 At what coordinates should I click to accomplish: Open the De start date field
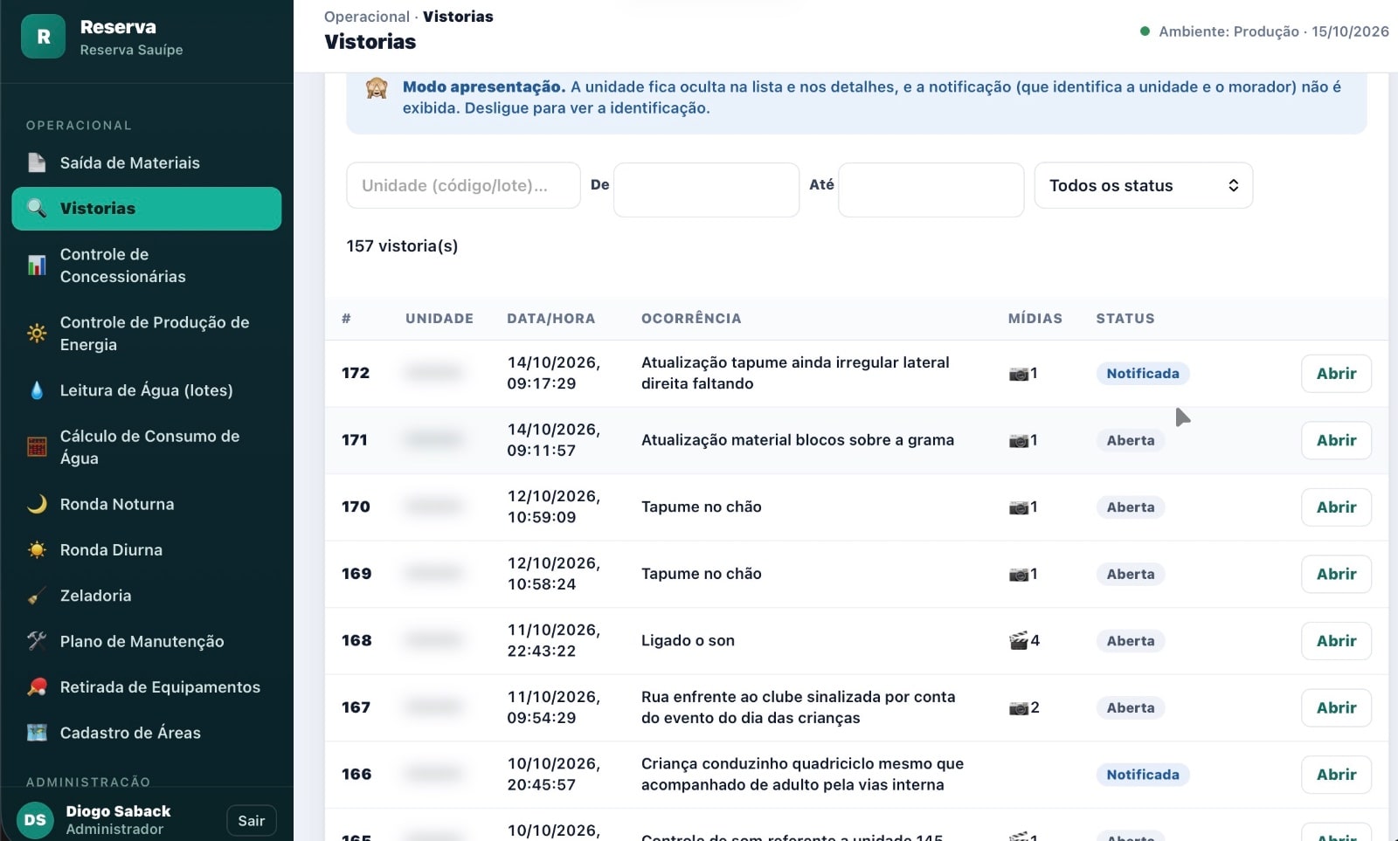[x=706, y=190]
